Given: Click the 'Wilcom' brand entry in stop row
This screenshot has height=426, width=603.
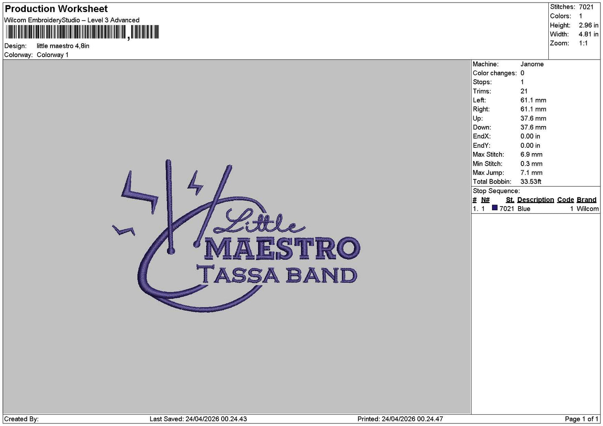Looking at the screenshot, I should 588,209.
